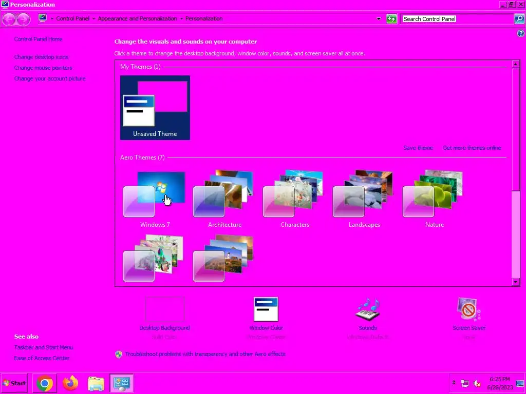Select the Characters theme
526x394 pixels.
[294, 200]
